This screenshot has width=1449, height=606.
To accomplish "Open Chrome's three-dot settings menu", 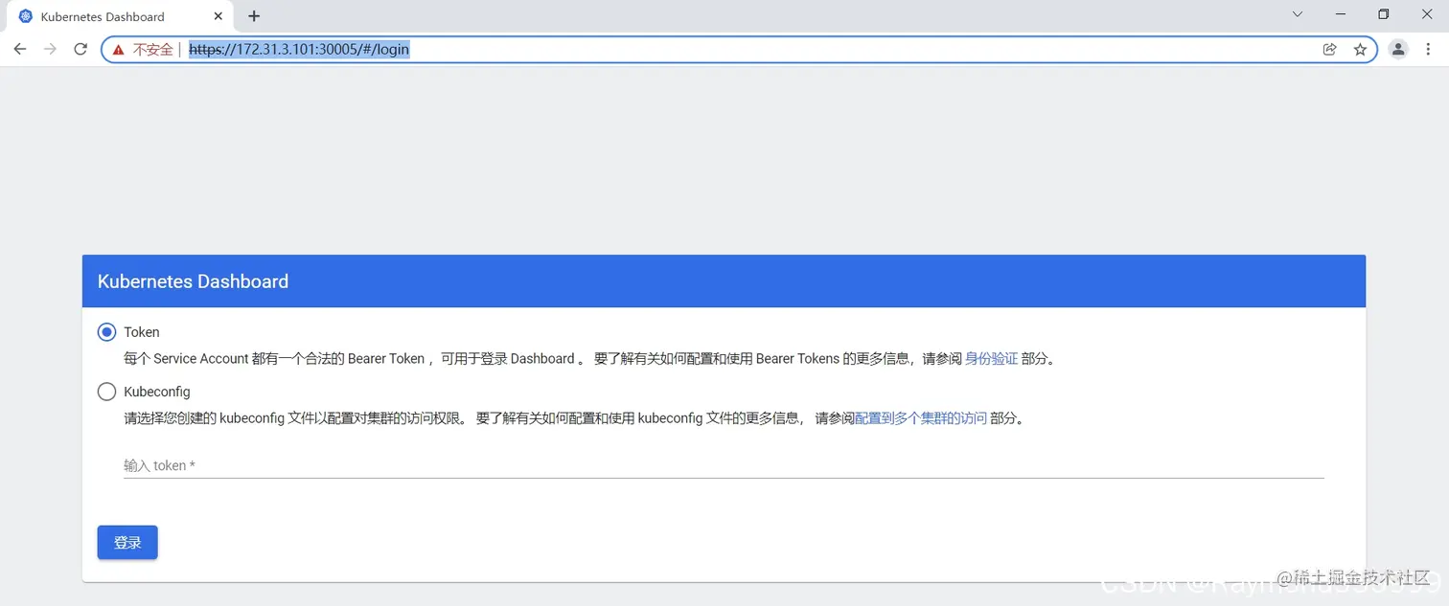I will (x=1428, y=49).
